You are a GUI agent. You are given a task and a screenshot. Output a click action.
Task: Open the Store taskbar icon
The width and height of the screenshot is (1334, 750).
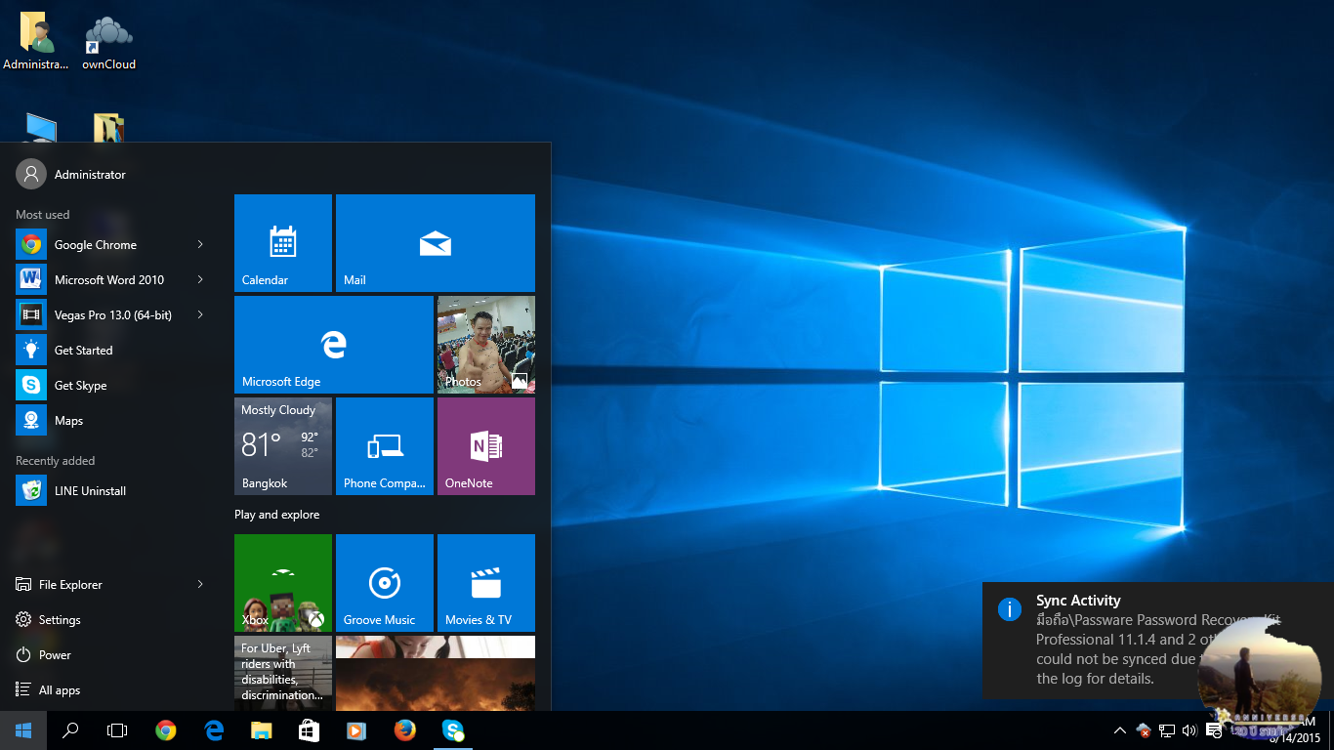point(309,730)
